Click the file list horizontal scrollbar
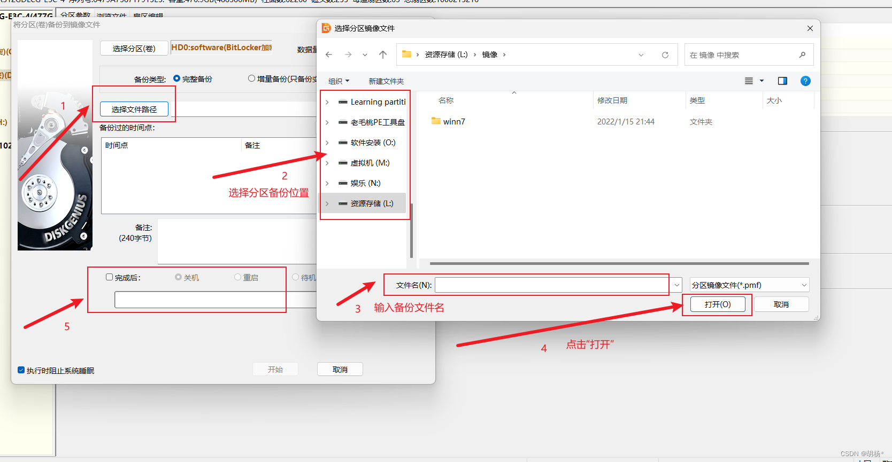 pos(619,263)
